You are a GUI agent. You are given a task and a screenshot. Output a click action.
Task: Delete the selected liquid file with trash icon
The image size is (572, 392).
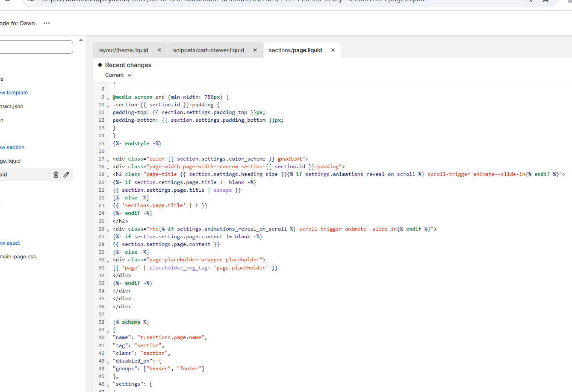point(56,175)
